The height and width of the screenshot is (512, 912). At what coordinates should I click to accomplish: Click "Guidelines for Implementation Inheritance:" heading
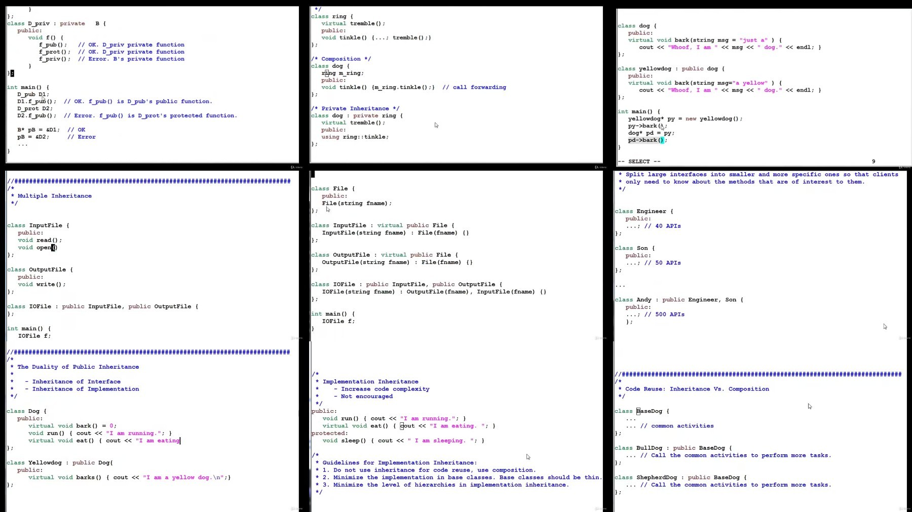pos(400,463)
